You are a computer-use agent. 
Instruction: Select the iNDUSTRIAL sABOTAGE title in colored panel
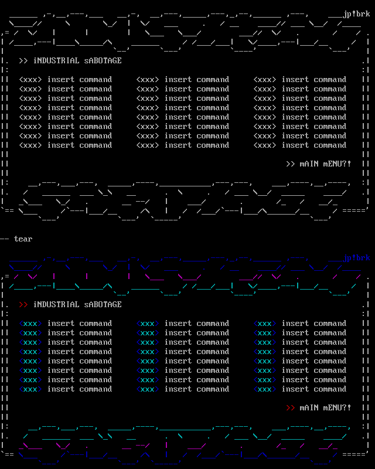pyautogui.click(x=77, y=305)
